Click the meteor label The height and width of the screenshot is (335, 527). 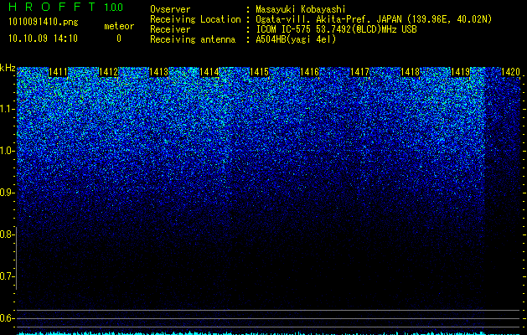[x=119, y=26]
